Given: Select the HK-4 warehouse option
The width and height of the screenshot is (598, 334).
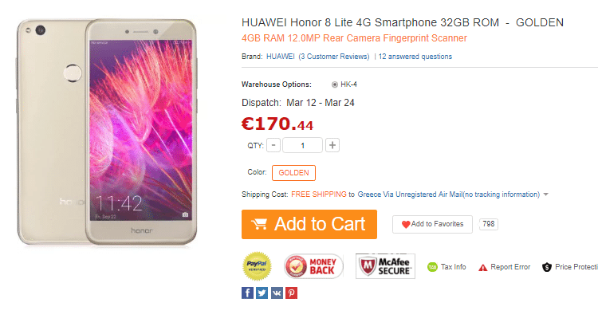Looking at the screenshot, I should [x=344, y=84].
